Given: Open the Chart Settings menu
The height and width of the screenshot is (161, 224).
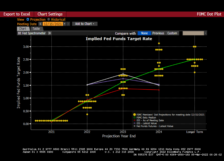Looking at the screenshot, I should click(50, 14).
